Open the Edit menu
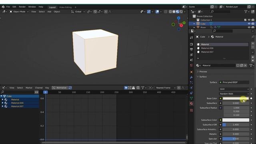Viewport: 256px width, 144px height. (14, 7)
